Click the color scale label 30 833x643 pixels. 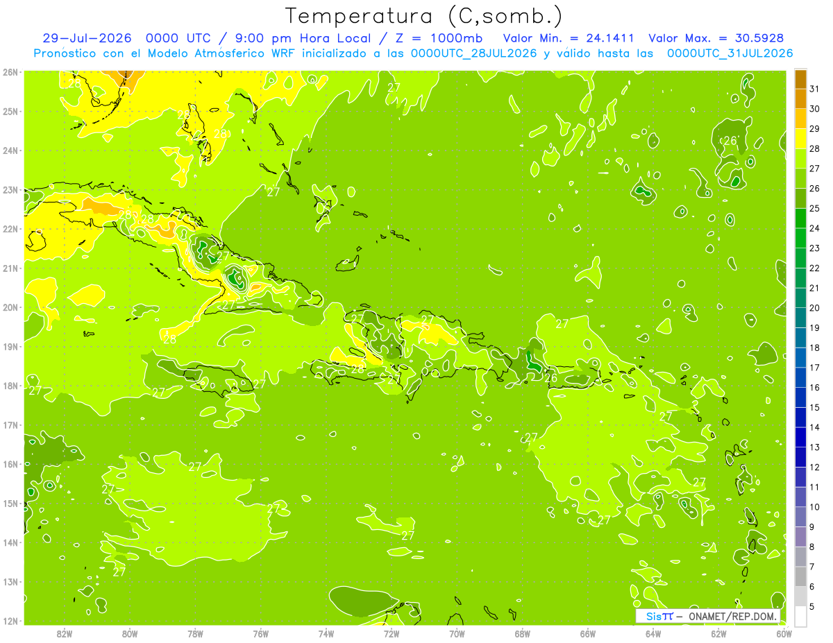[x=815, y=108]
